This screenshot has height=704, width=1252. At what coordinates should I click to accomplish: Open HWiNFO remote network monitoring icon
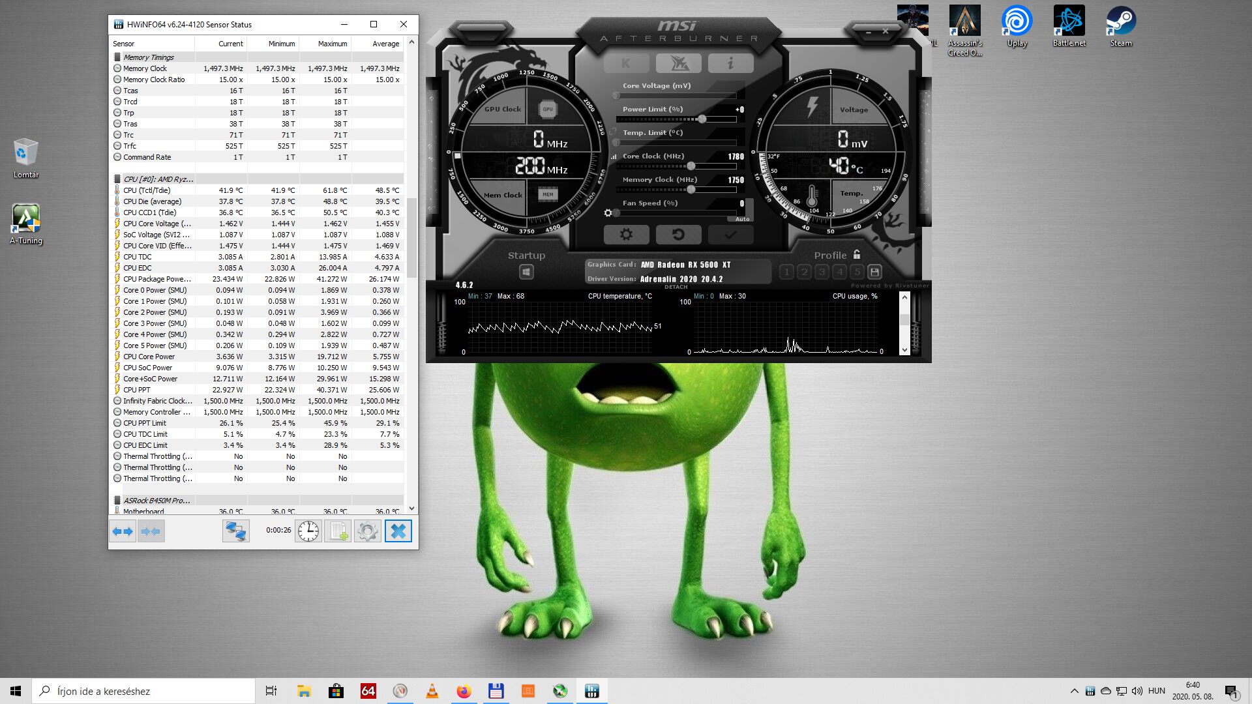point(235,531)
